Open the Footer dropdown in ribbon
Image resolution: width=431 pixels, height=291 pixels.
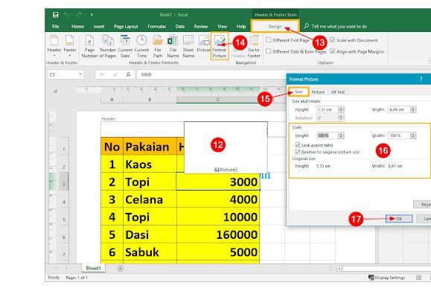[x=70, y=46]
